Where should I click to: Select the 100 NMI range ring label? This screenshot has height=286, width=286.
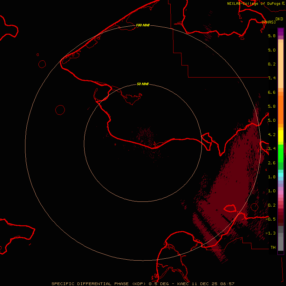(143, 25)
